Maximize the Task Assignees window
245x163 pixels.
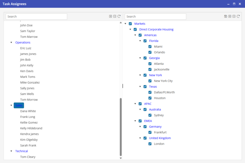(x=234, y=4)
